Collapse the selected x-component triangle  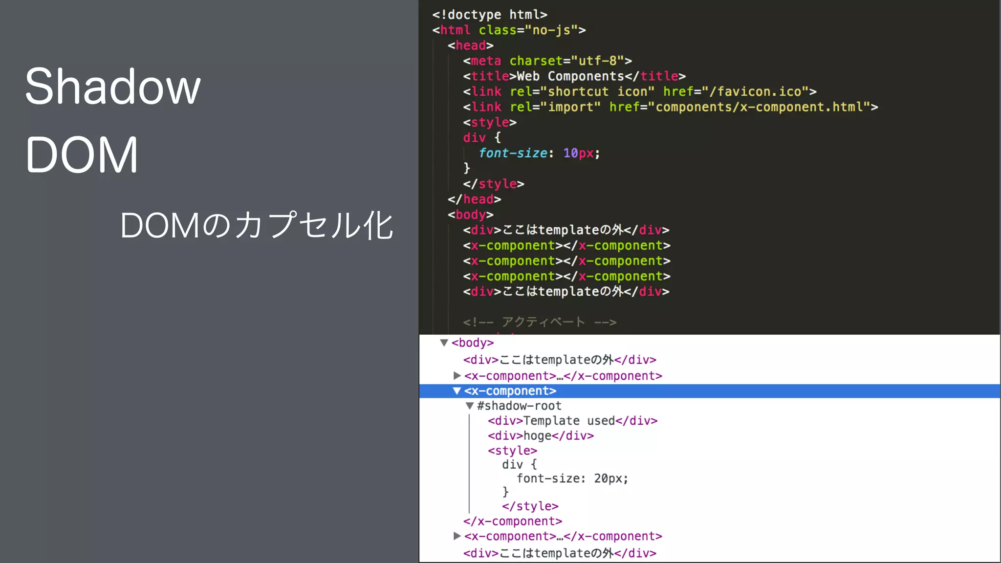[x=457, y=391]
